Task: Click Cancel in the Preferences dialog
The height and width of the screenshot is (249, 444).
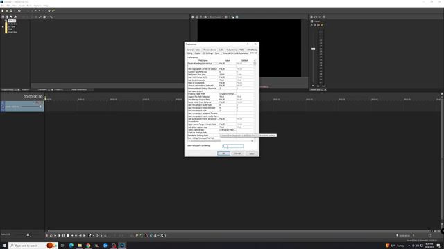Action: (x=237, y=154)
